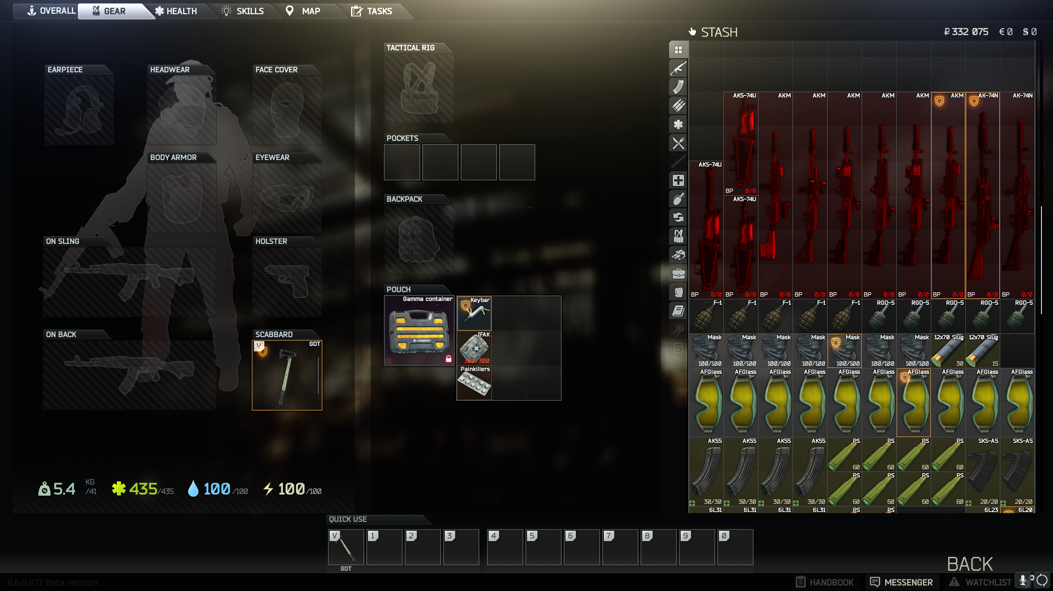Click the health value 435
The width and height of the screenshot is (1053, 591).
[143, 488]
